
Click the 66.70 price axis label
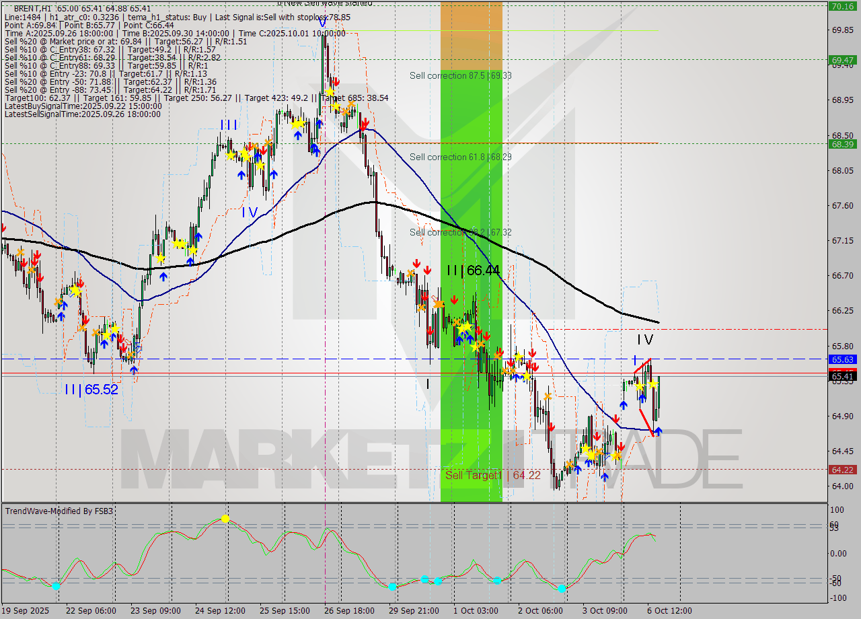tap(843, 275)
